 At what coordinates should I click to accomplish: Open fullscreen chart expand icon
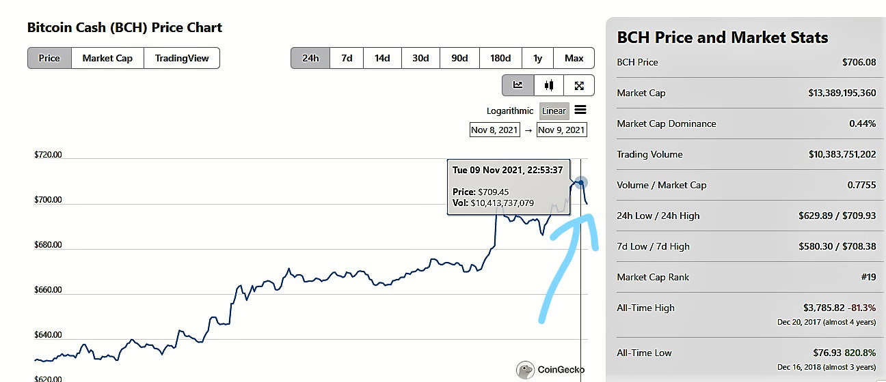(x=579, y=85)
